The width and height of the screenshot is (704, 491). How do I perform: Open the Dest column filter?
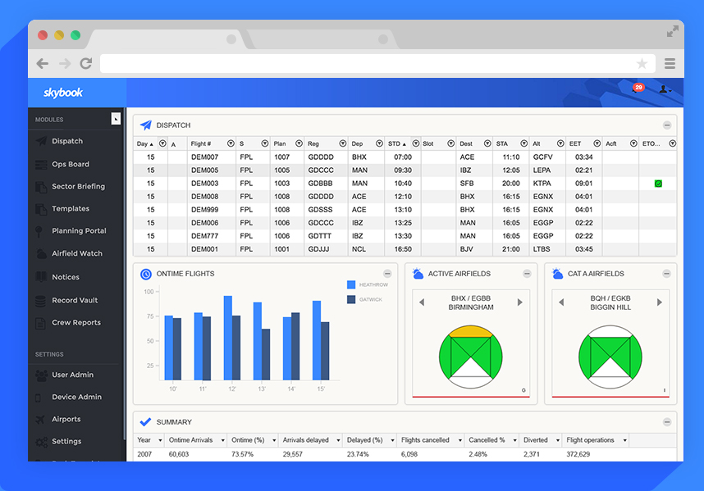[487, 143]
